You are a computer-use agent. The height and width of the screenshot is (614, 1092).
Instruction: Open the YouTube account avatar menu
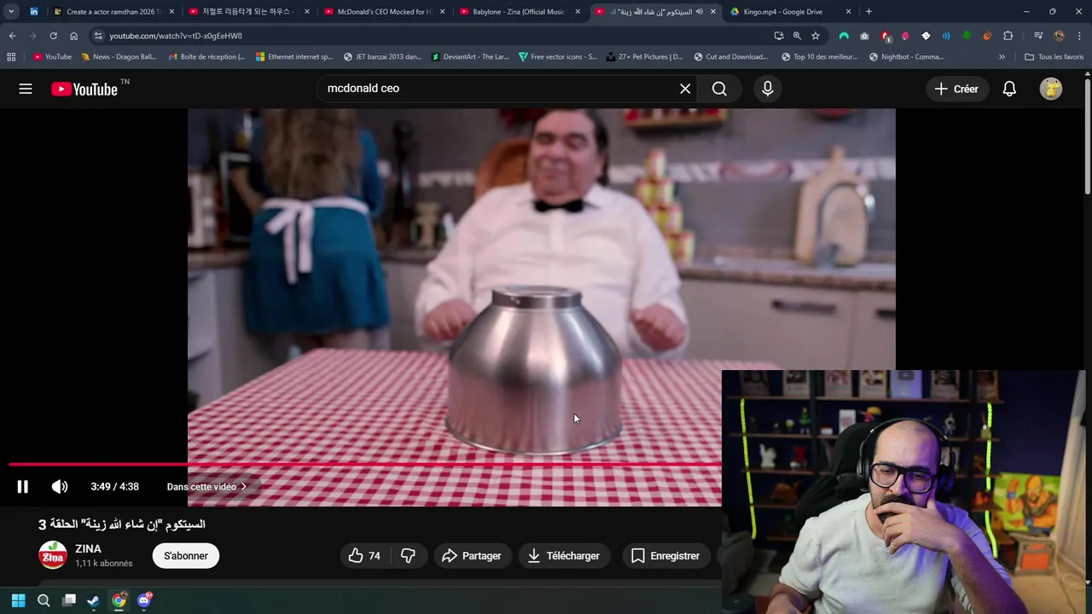1051,89
